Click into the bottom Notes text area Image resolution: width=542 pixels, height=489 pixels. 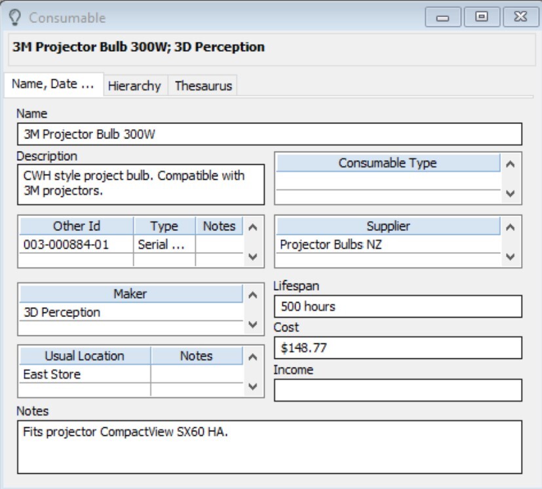tap(269, 447)
